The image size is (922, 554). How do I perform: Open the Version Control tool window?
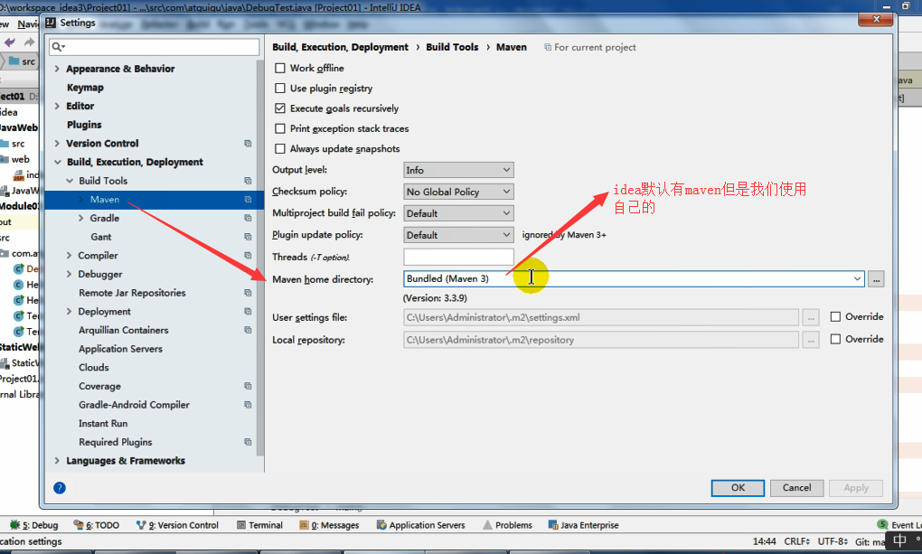point(177,525)
